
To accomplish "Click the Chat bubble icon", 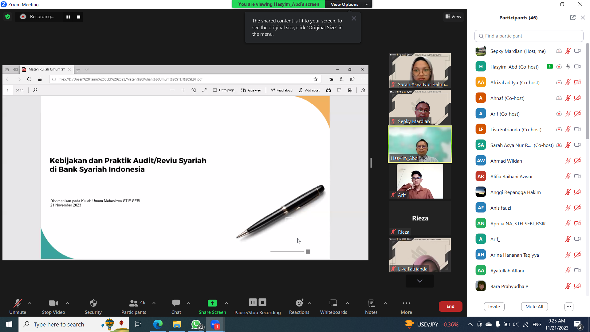I will pyautogui.click(x=176, y=303).
